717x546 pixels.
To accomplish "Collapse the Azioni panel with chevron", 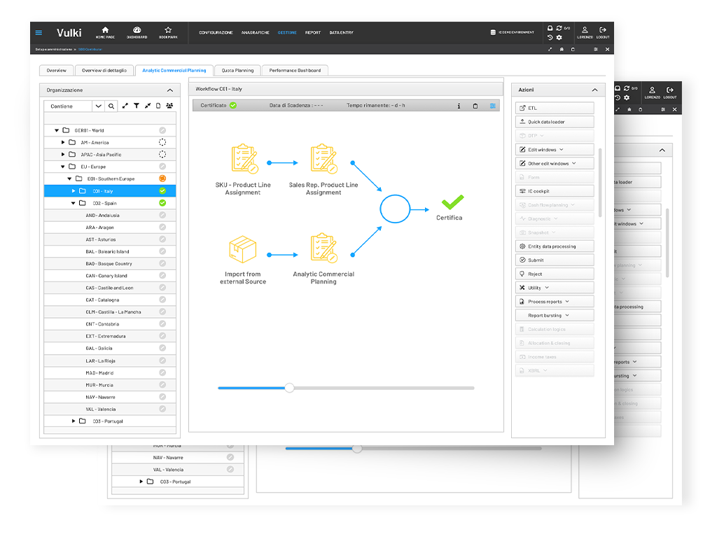I will [x=594, y=90].
